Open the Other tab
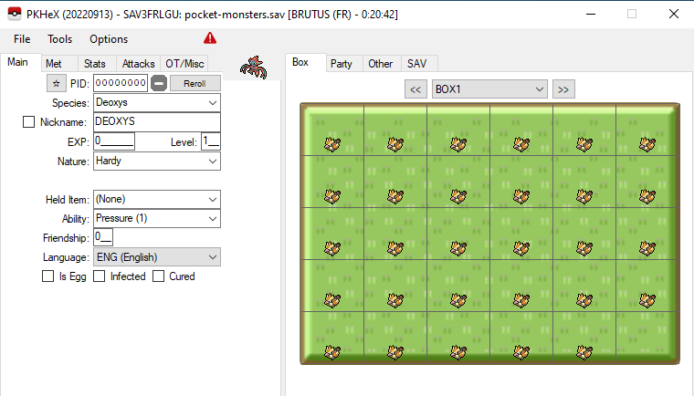The width and height of the screenshot is (694, 396). pyautogui.click(x=380, y=64)
